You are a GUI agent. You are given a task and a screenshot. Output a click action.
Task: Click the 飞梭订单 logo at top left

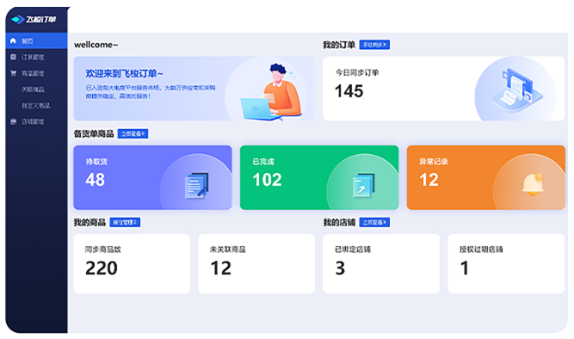(x=34, y=19)
